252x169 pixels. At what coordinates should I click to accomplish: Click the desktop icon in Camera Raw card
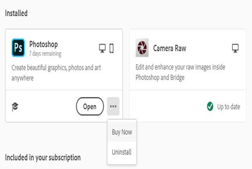pyautogui.click(x=235, y=48)
